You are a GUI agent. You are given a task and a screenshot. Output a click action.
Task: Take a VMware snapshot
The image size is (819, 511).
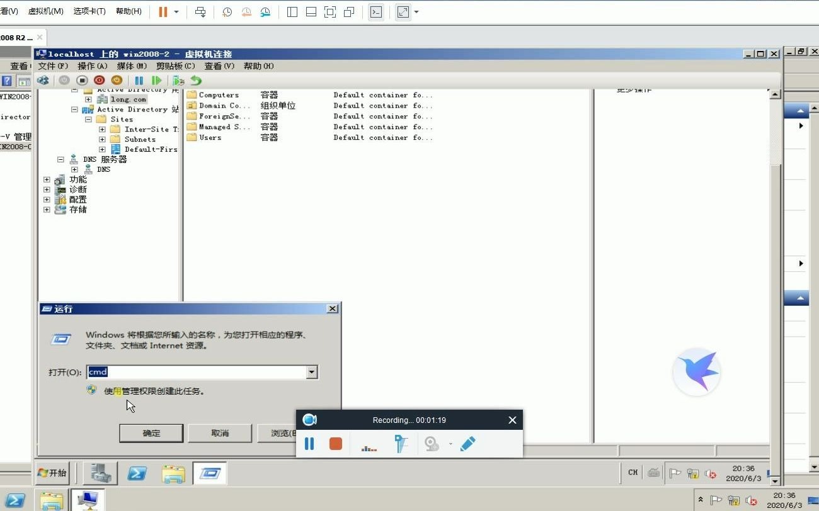pos(227,12)
